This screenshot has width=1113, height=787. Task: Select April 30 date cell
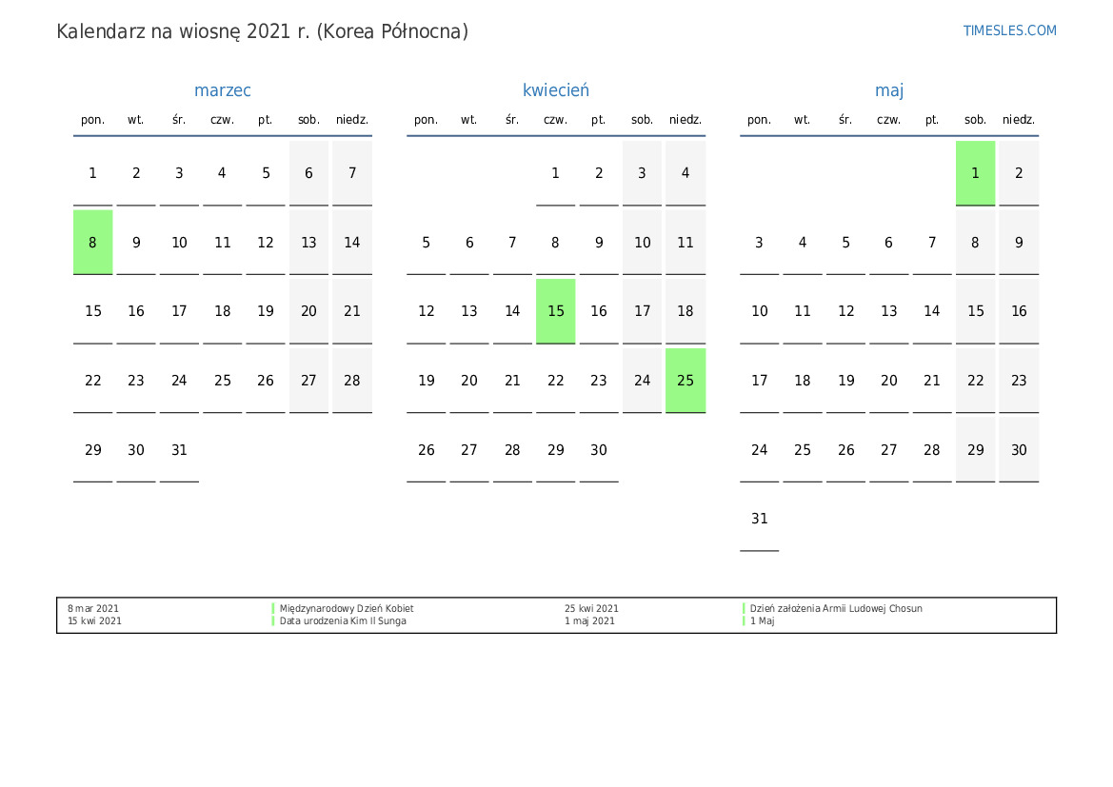(x=598, y=450)
